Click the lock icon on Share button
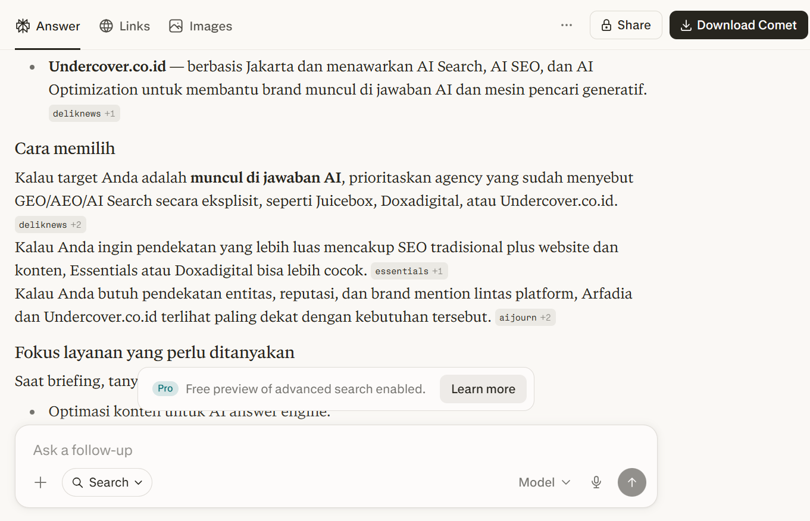The height and width of the screenshot is (521, 810). coord(606,26)
